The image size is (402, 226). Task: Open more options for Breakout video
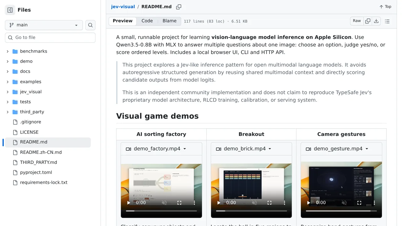click(285, 203)
